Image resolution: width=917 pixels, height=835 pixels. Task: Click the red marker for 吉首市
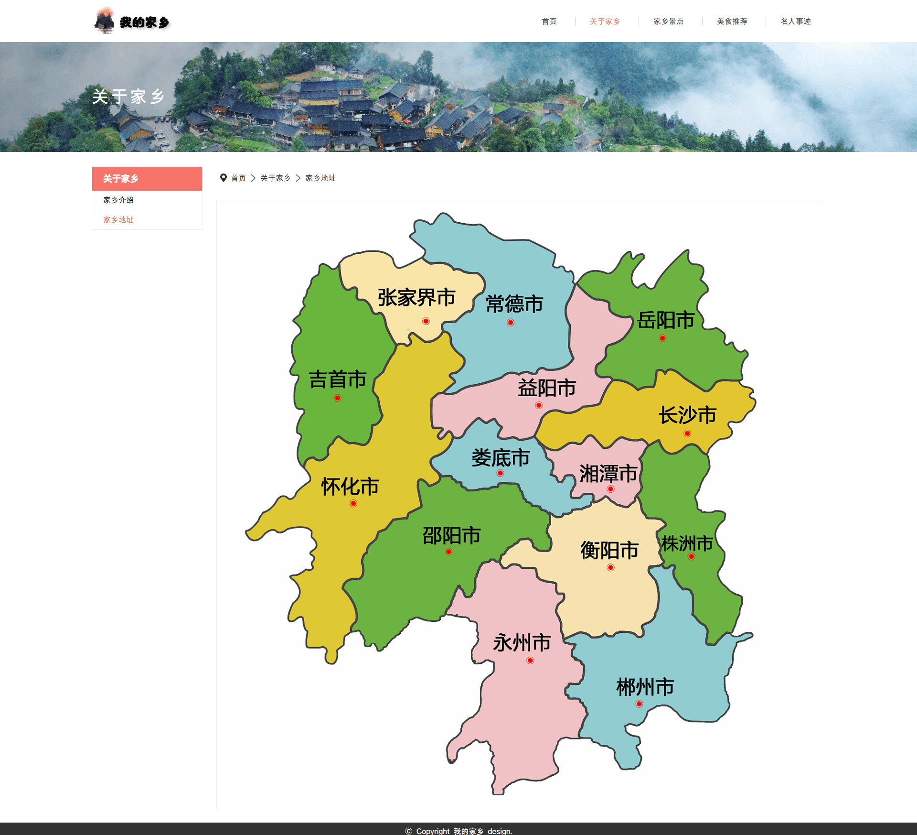pos(337,398)
